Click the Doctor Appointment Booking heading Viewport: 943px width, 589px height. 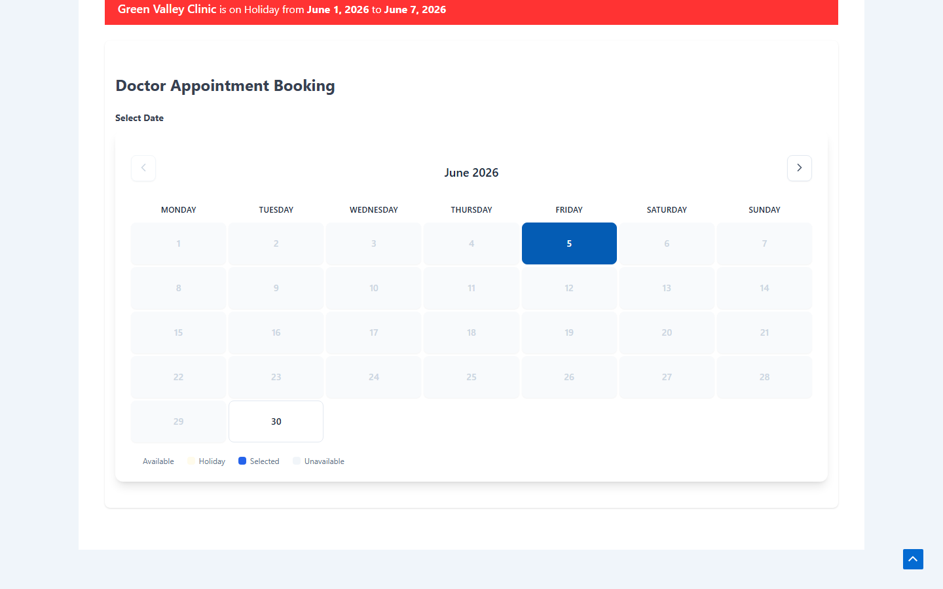225,86
